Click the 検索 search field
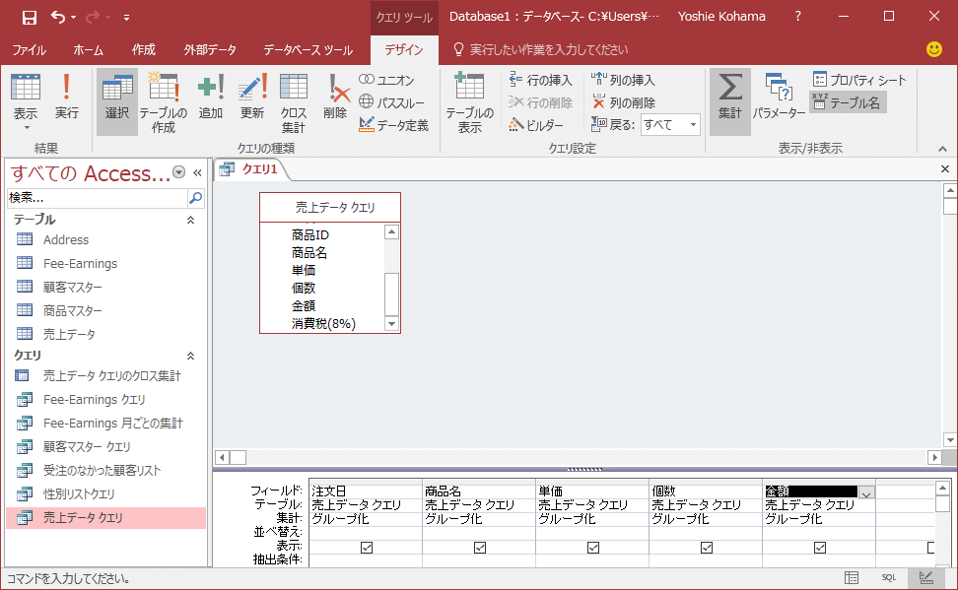Viewport: 958px width, 590px height. point(97,198)
